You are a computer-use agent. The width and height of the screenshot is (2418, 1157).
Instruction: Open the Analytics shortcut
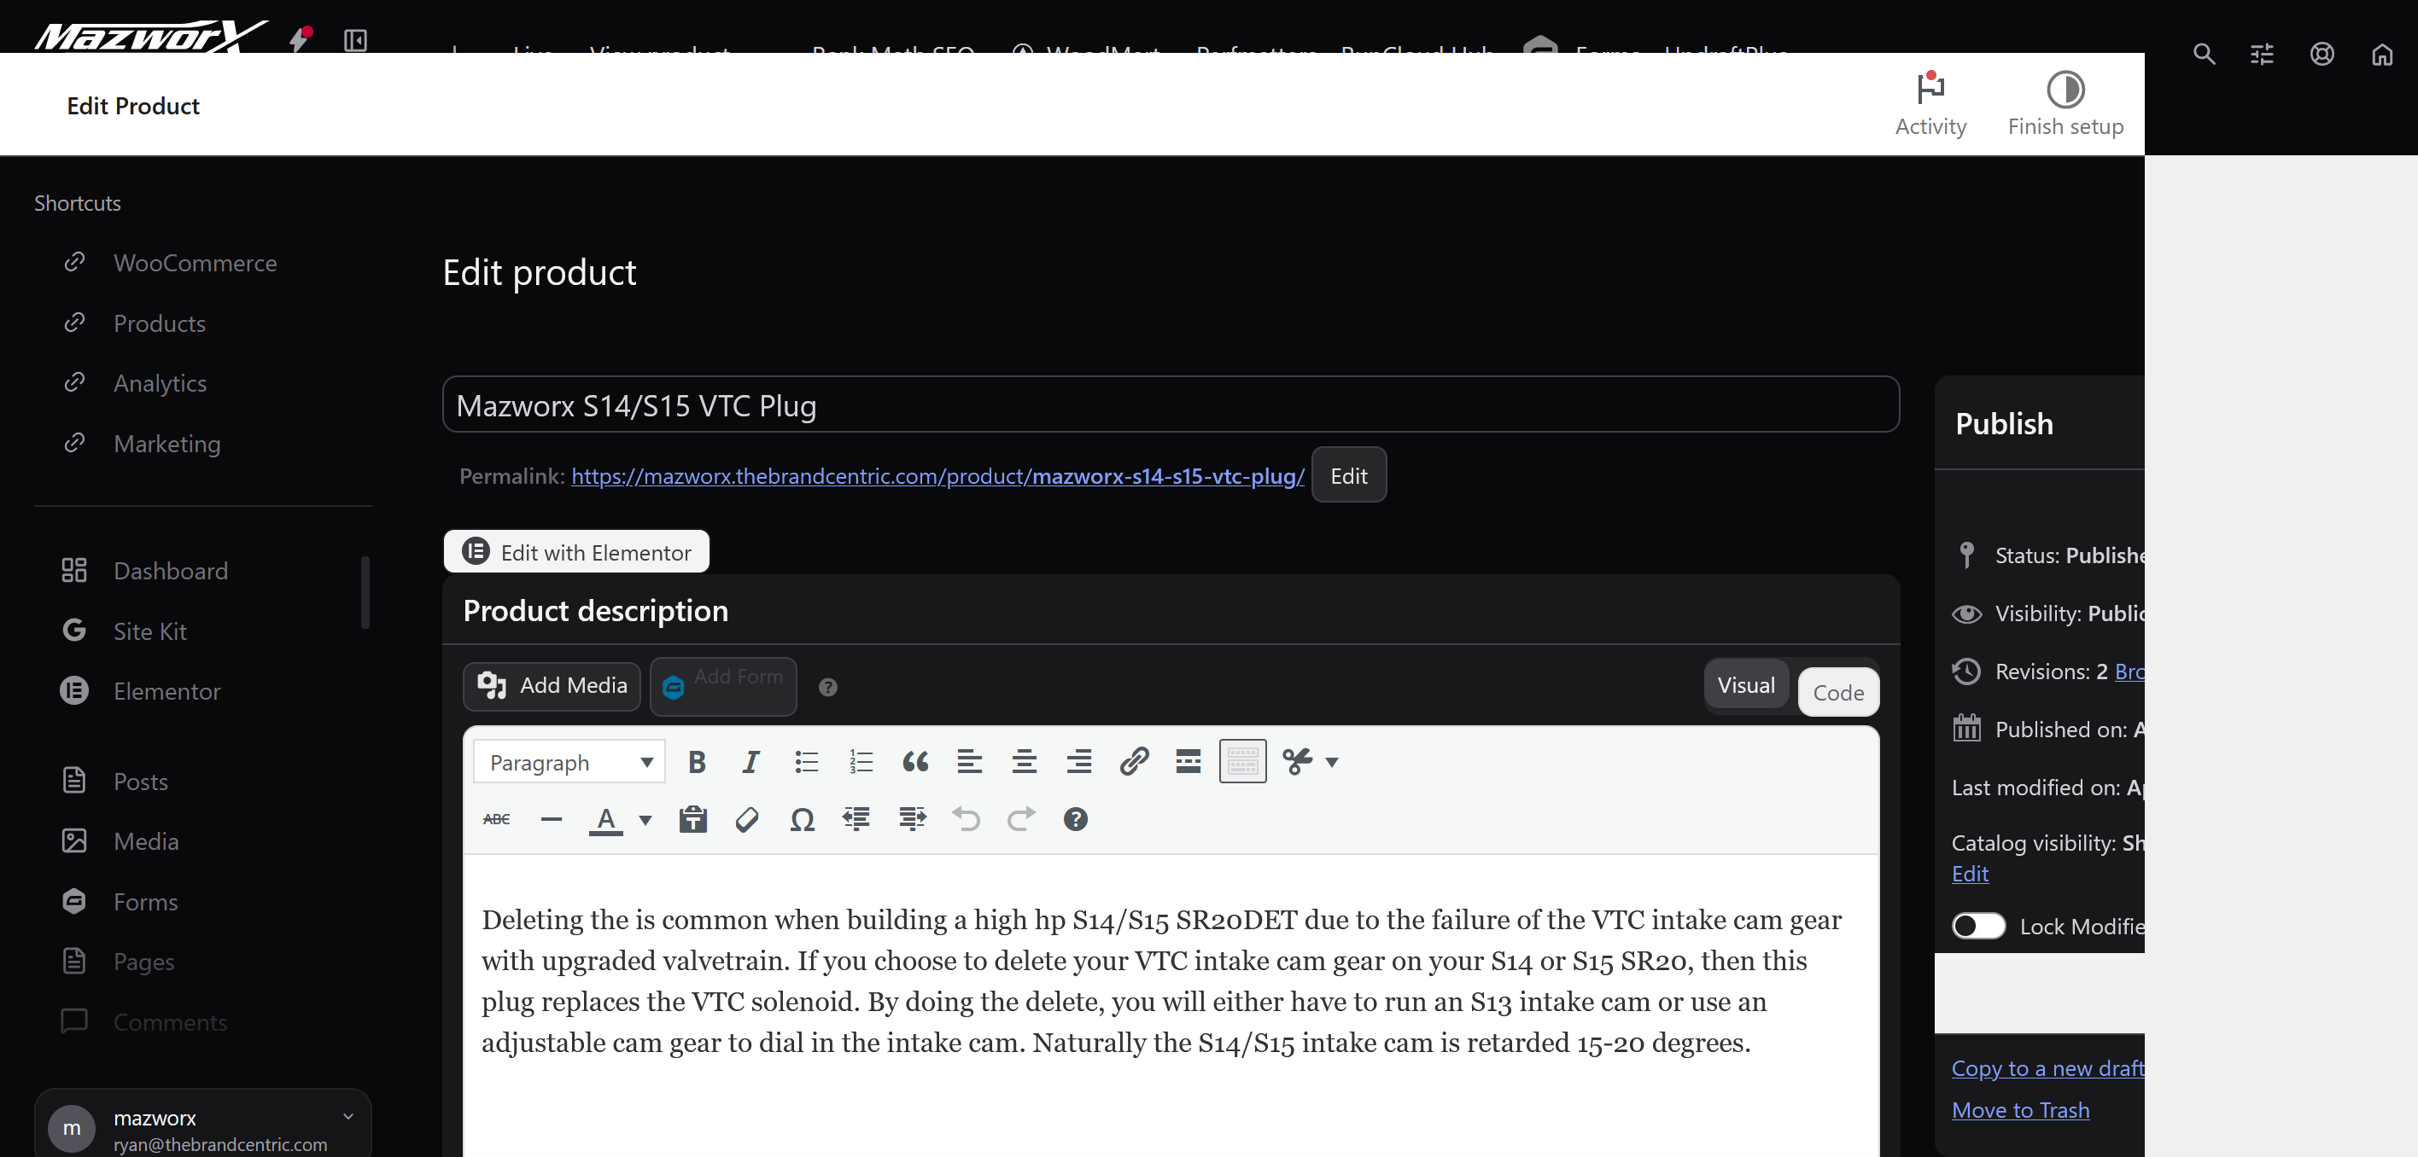(160, 383)
